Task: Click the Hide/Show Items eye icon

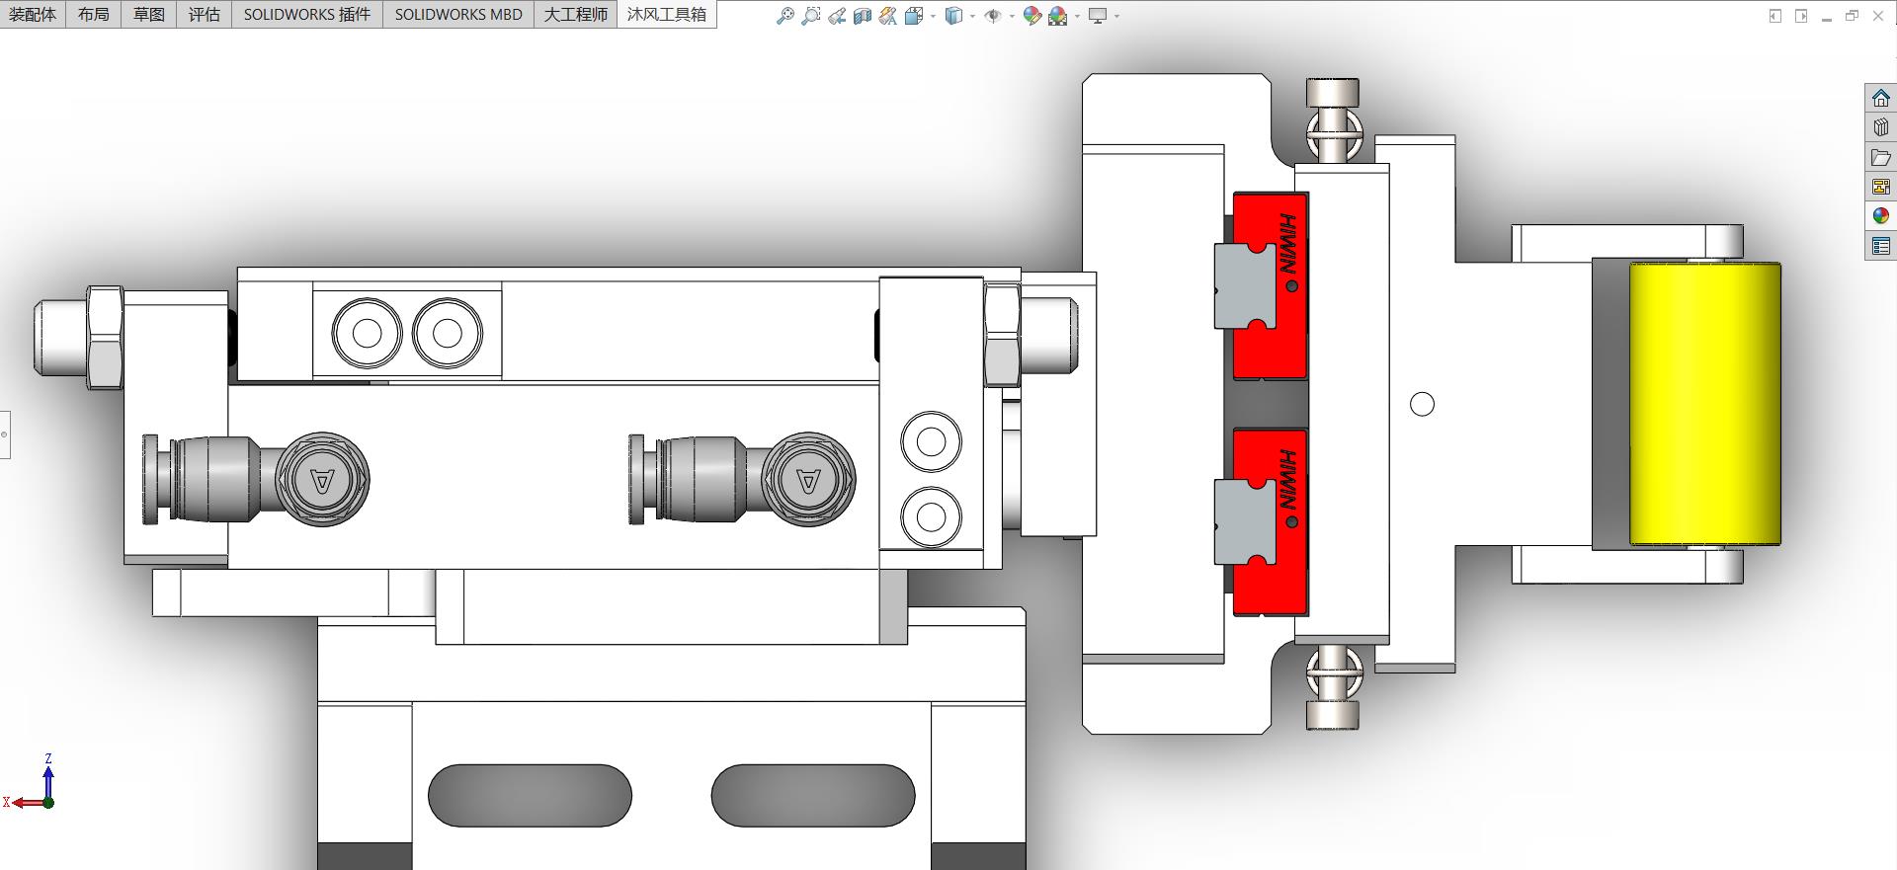Action: click(993, 16)
